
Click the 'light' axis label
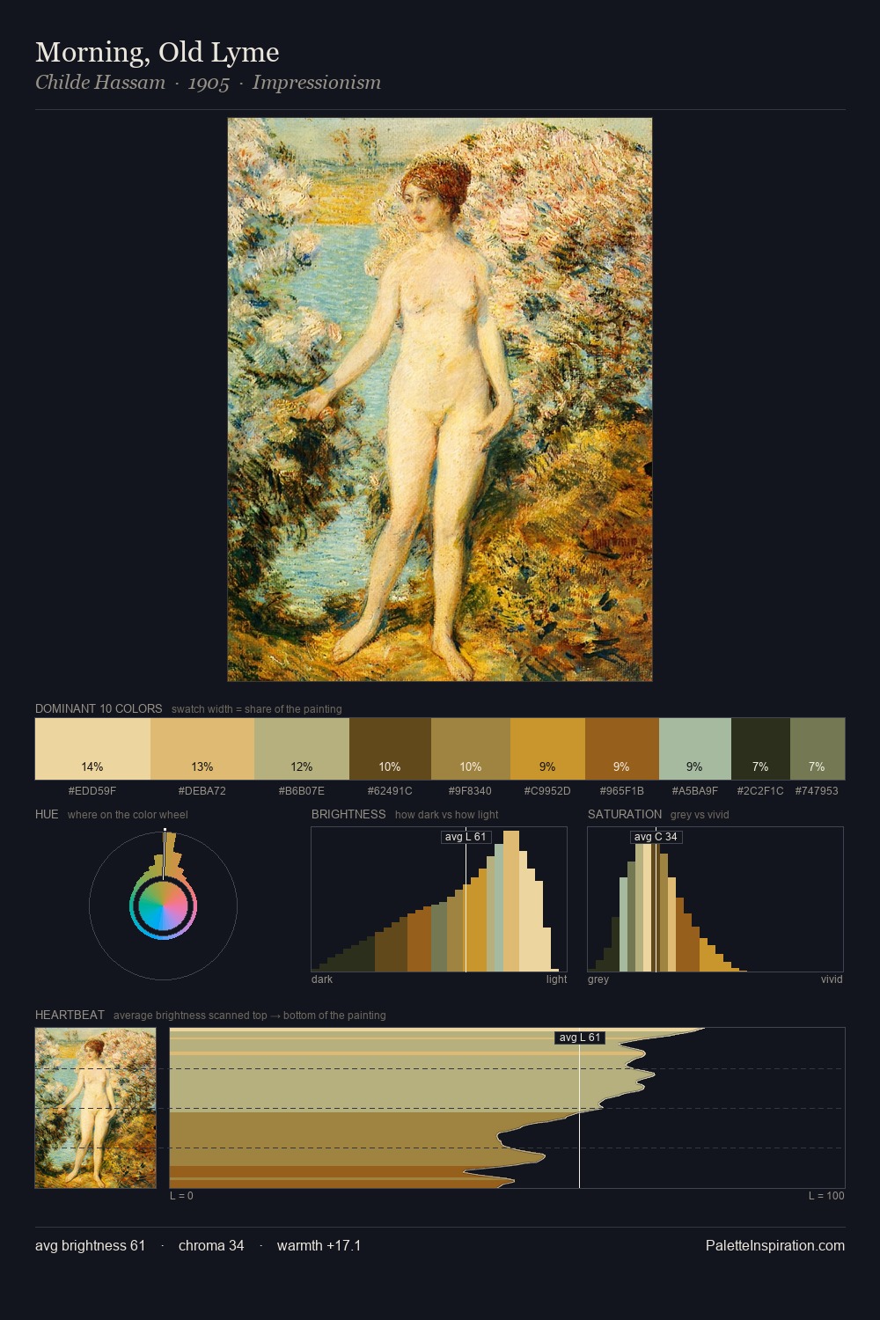click(x=556, y=979)
